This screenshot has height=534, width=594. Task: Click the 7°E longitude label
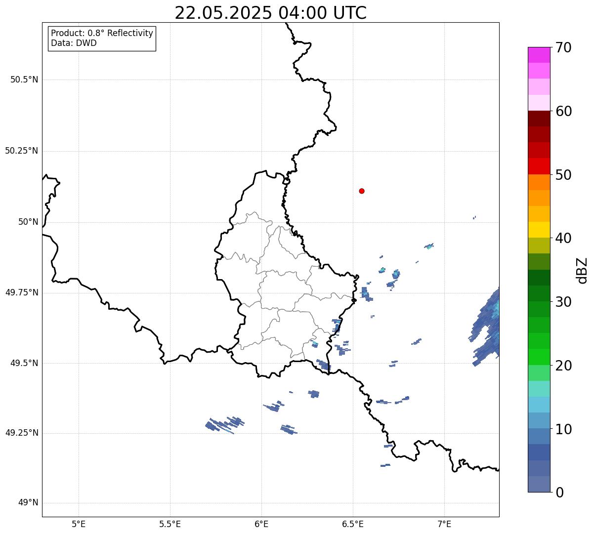444,524
